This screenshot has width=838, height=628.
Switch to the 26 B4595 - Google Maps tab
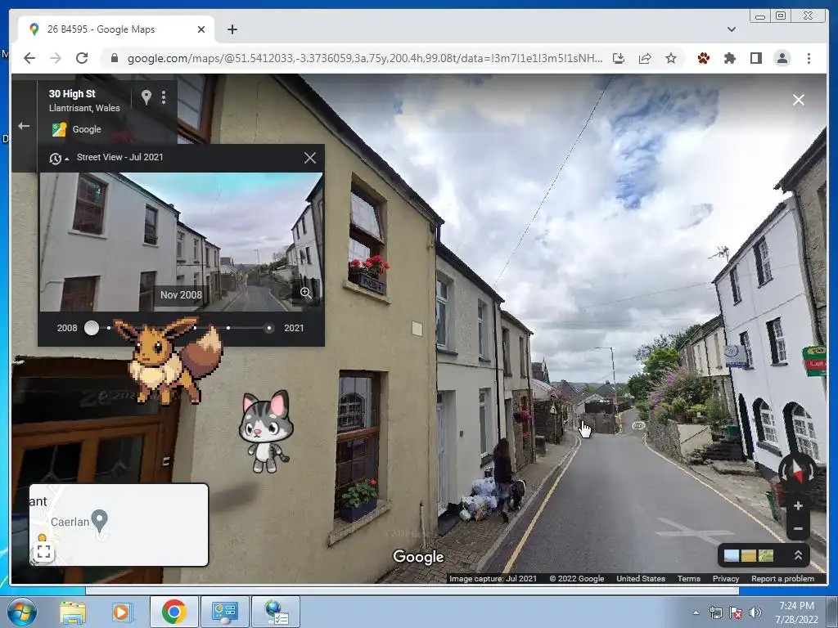pyautogui.click(x=116, y=29)
